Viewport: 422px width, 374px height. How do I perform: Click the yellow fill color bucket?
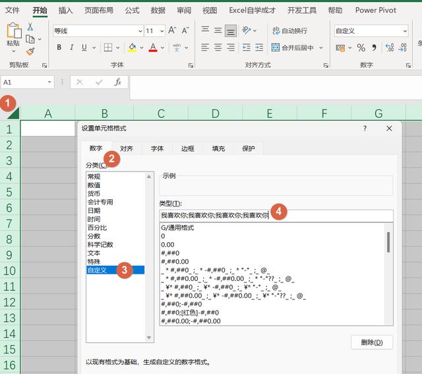[132, 47]
